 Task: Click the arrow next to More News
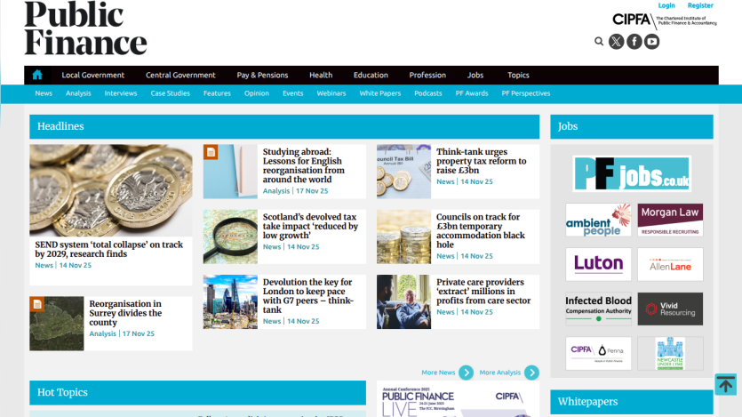point(467,373)
